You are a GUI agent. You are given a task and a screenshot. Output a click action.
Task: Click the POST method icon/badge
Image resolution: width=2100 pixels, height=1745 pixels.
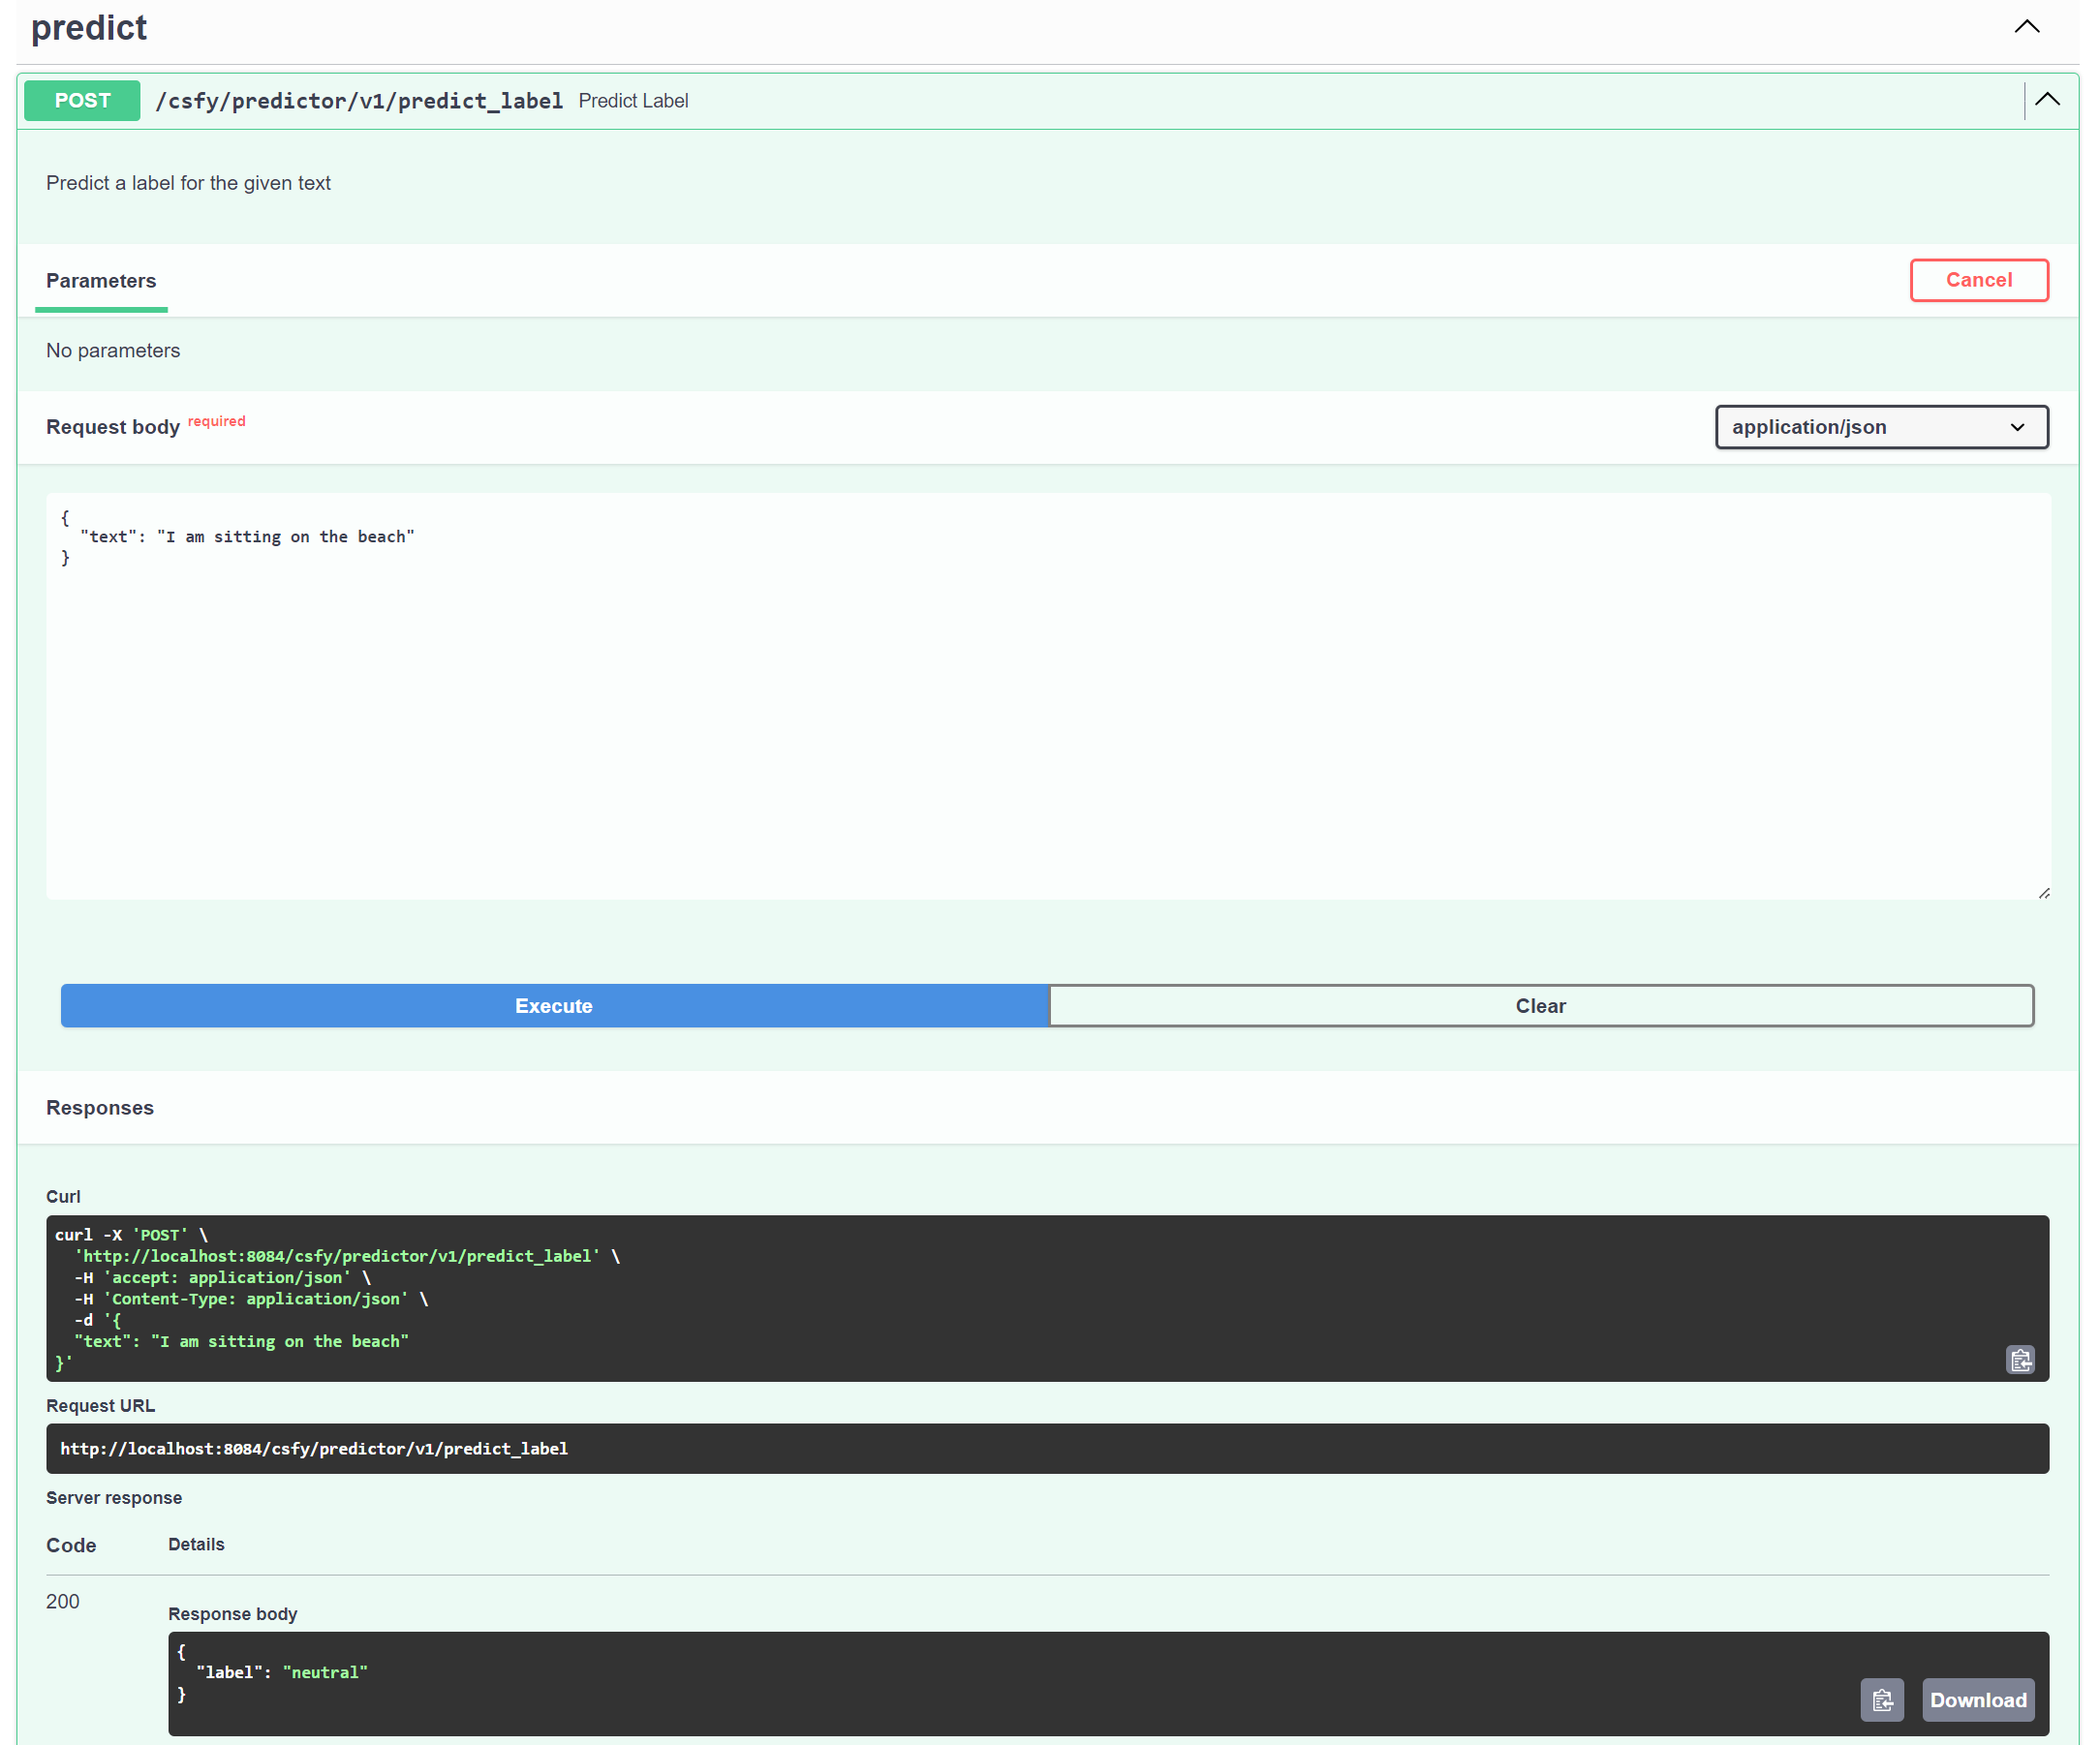pyautogui.click(x=82, y=100)
